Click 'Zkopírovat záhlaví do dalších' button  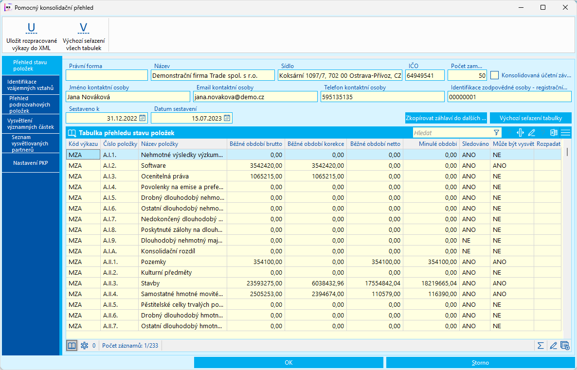446,118
